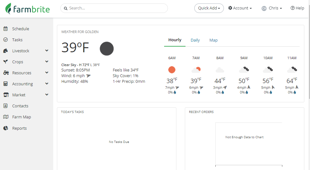Screen dimensions: 310x170
Task: Switch to the Hourly weather tab
Action: pos(175,40)
